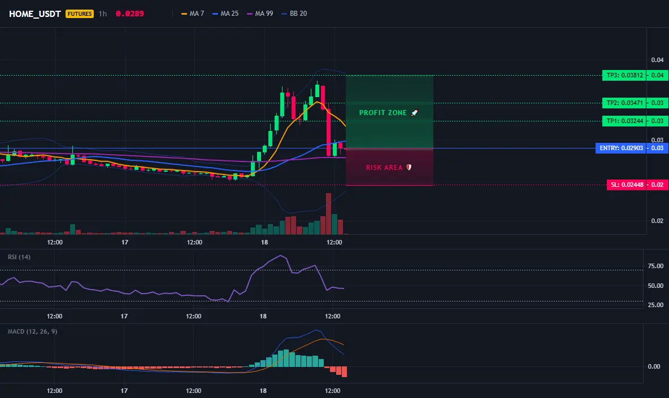Click the RSI (14) indicator title
This screenshot has height=398, width=669.
pos(19,257)
